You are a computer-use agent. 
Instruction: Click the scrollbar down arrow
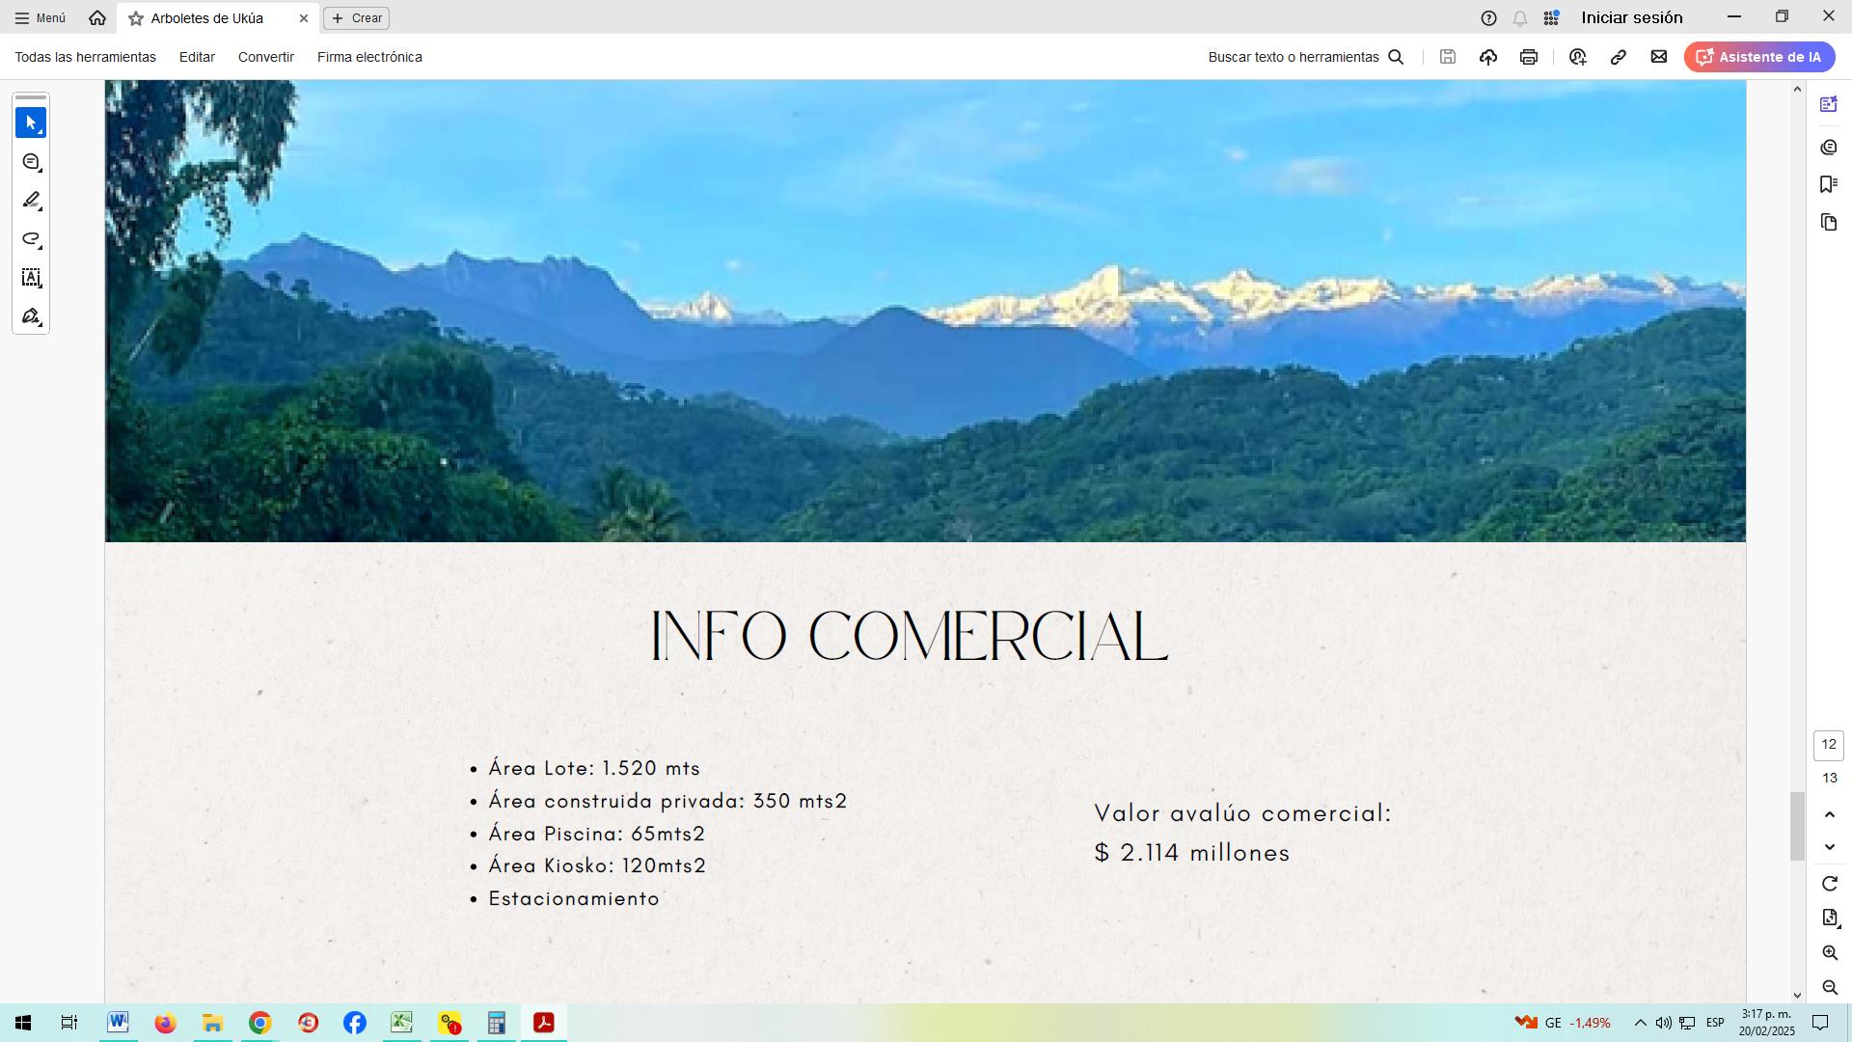1797,995
